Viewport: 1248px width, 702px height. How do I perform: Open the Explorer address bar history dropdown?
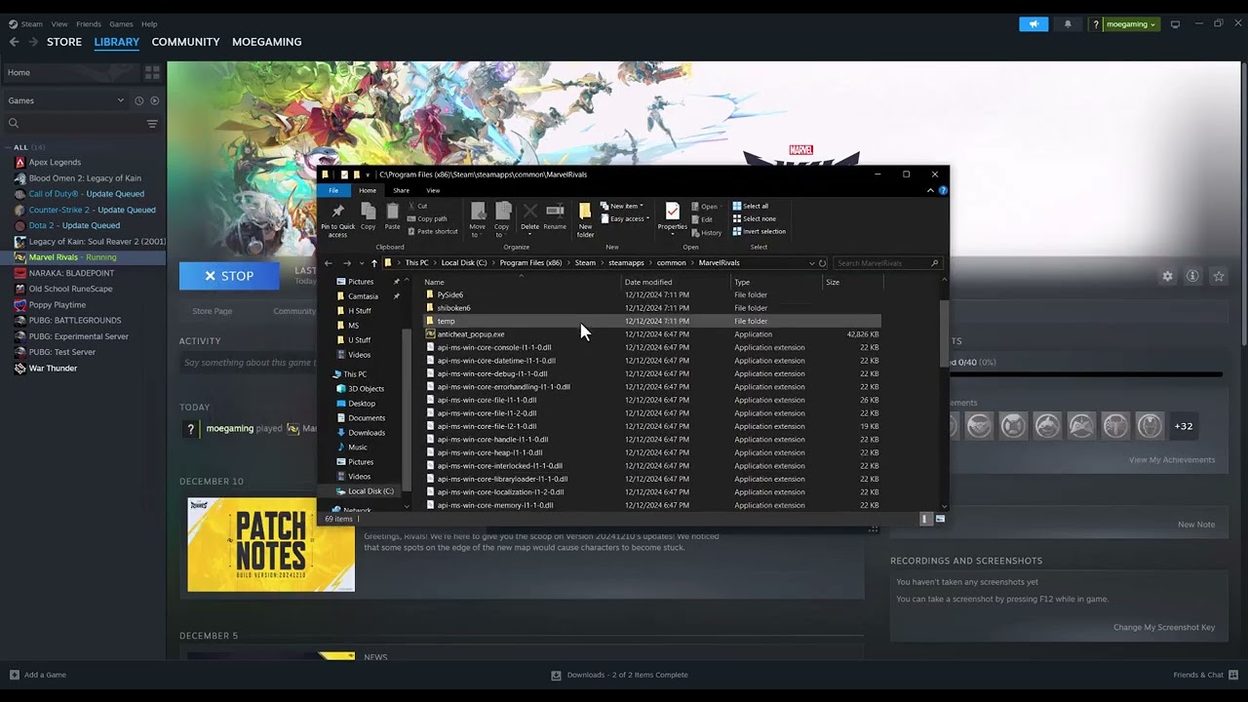click(x=811, y=263)
